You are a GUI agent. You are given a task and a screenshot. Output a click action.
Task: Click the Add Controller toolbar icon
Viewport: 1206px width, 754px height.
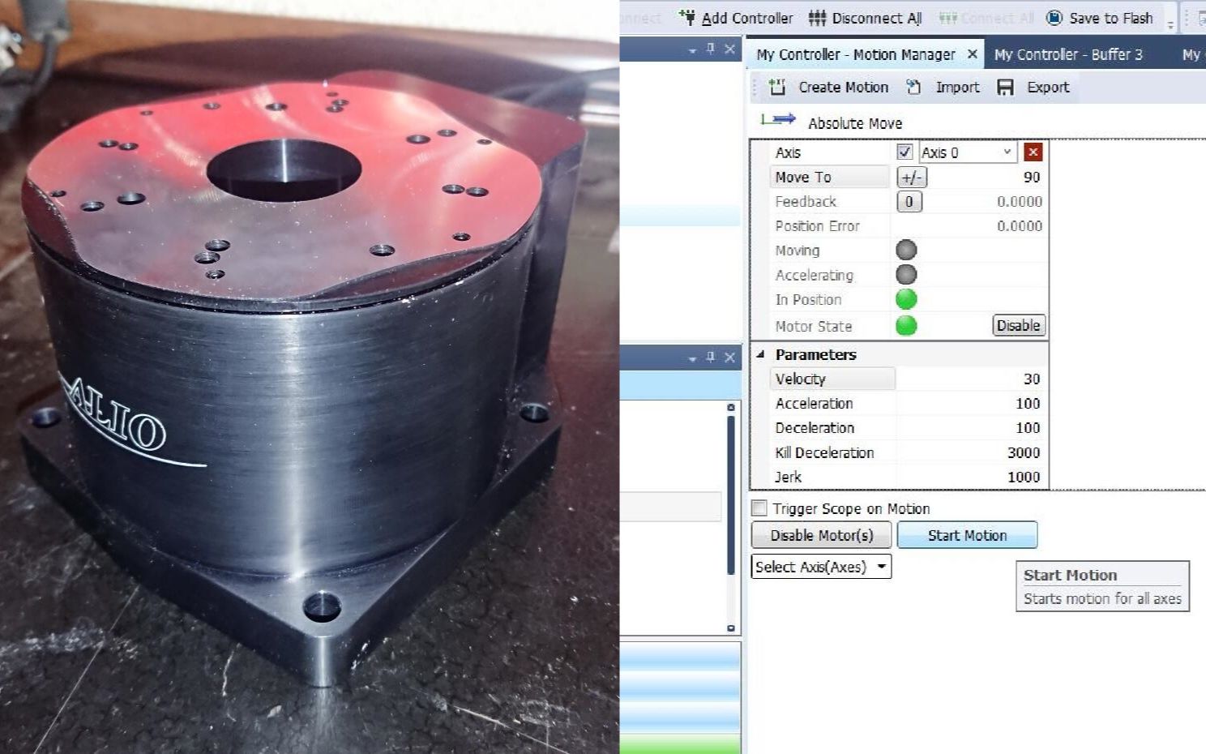click(687, 18)
